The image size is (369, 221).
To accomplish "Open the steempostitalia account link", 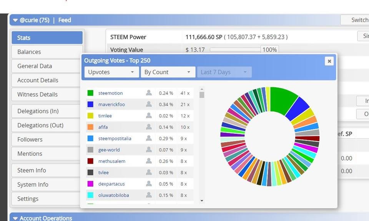I will [x=115, y=138].
